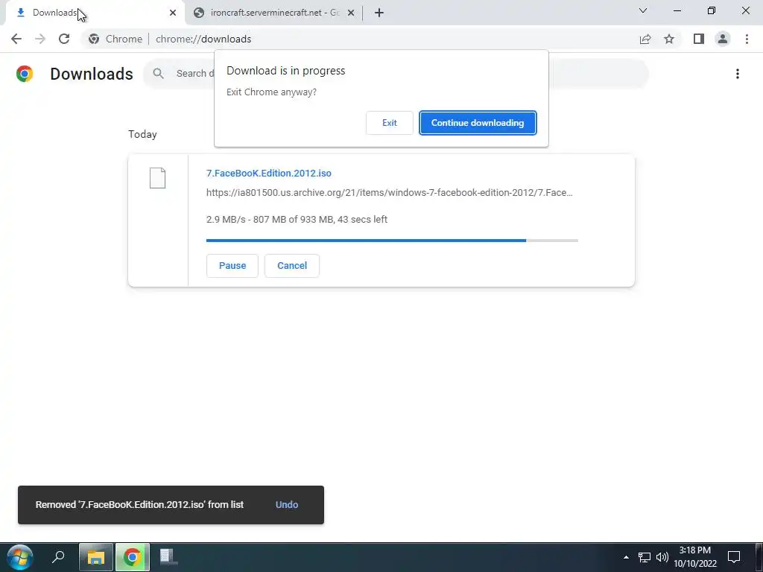Cancel the ISO download

point(292,266)
